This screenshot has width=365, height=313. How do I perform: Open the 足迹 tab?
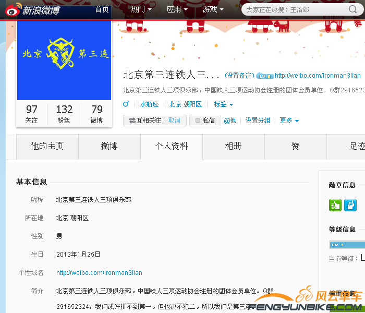[346, 147]
